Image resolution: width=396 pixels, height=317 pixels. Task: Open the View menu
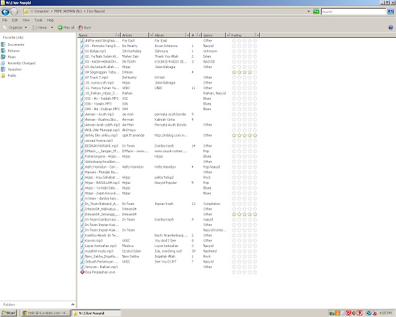(26, 20)
